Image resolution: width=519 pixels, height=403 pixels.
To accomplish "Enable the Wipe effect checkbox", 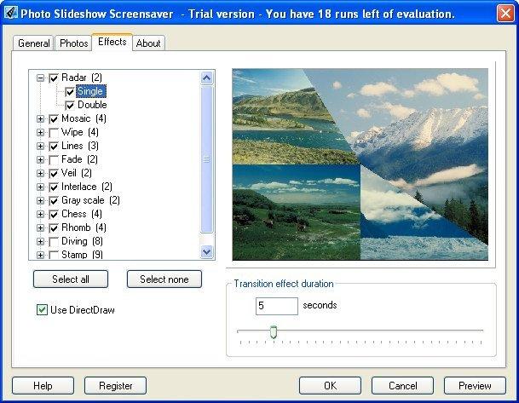I will [x=55, y=132].
